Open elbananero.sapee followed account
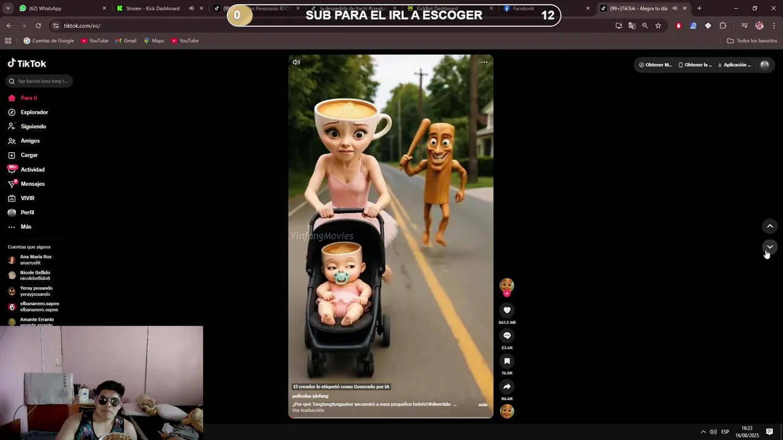This screenshot has height=440, width=783. [x=34, y=307]
